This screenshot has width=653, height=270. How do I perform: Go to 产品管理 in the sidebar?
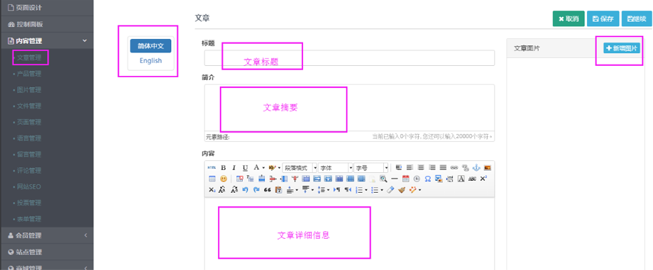coord(29,74)
